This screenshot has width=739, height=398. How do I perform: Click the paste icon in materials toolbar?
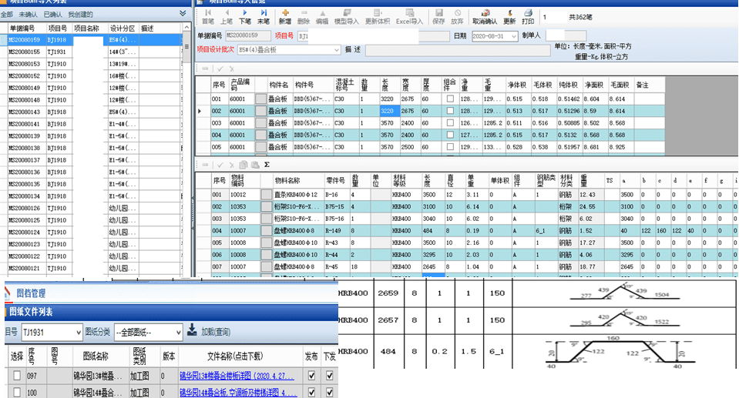point(255,165)
